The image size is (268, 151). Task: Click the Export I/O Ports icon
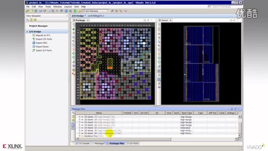[x=33, y=50]
